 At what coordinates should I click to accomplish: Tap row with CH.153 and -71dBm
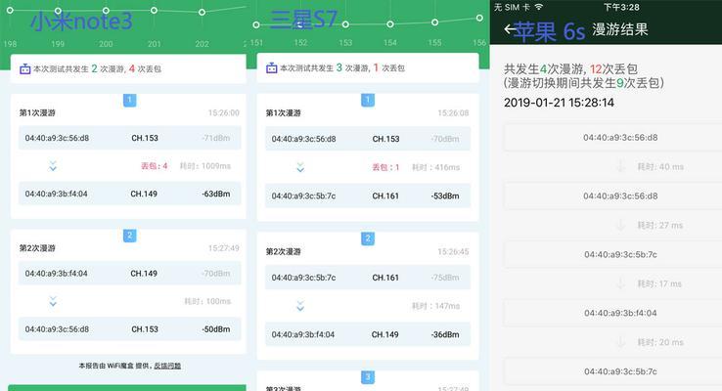130,138
